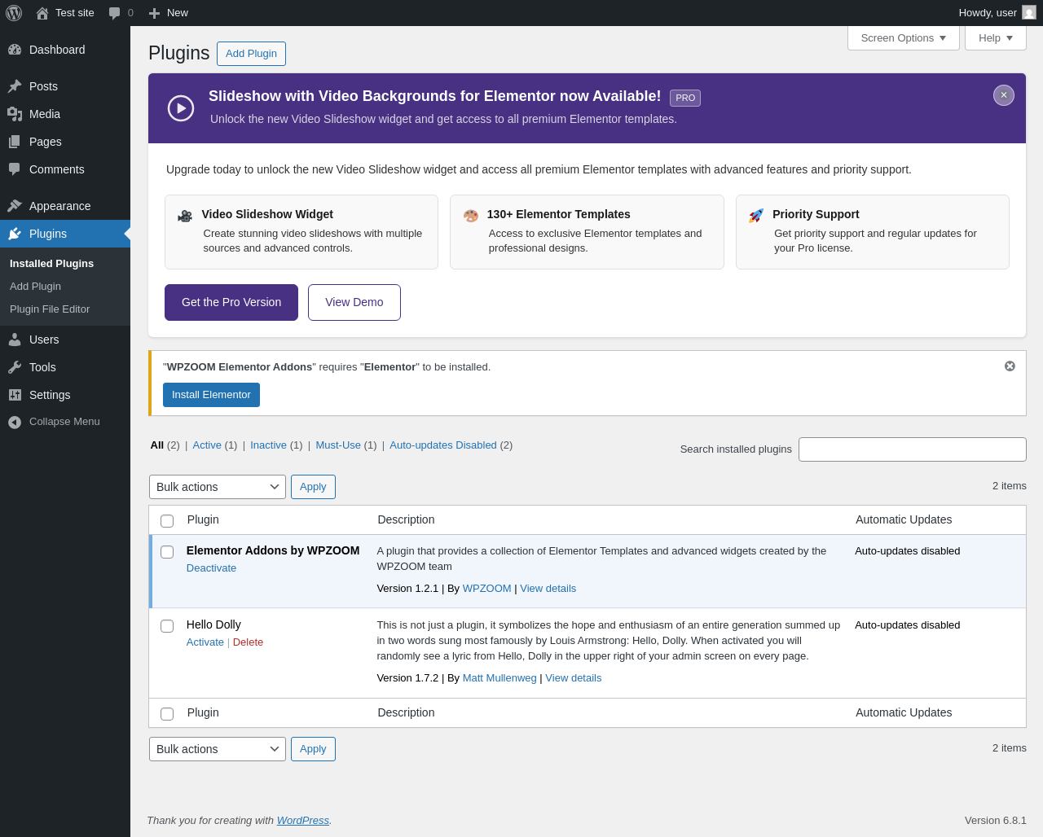Click the PRO badge in banner
This screenshot has height=837, width=1043.
pyautogui.click(x=685, y=98)
